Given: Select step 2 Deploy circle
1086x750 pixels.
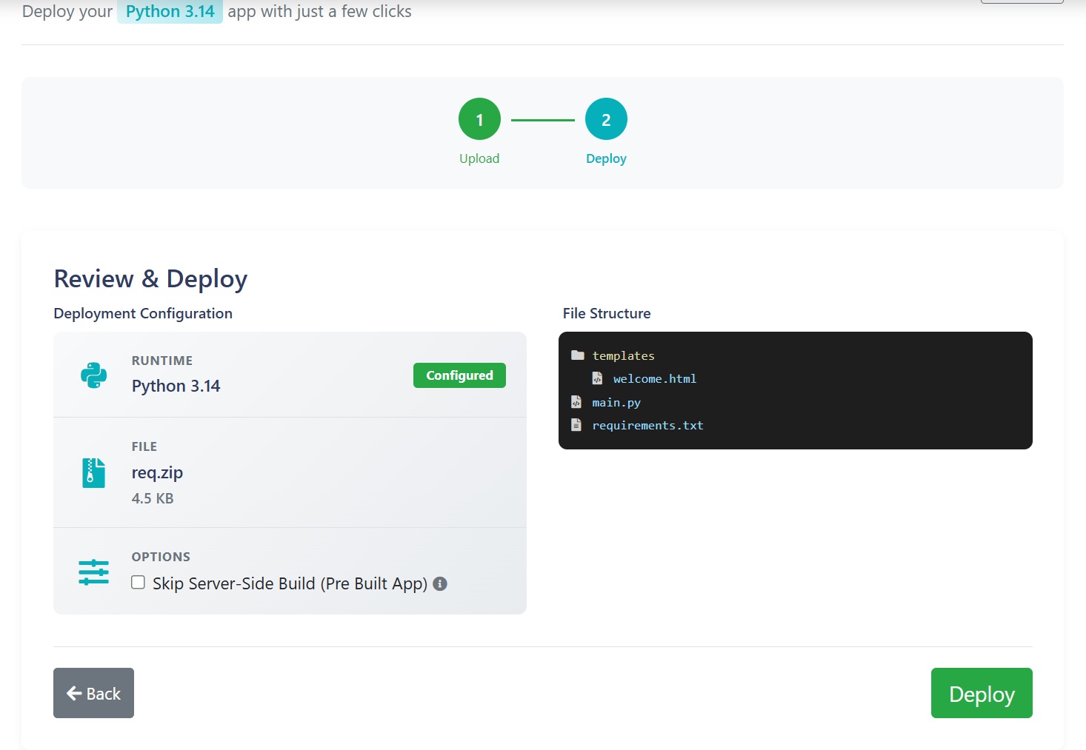Looking at the screenshot, I should (x=606, y=119).
